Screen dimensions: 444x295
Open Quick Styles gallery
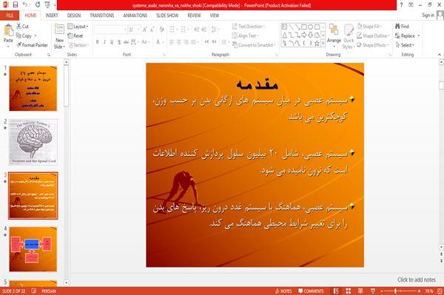(x=349, y=36)
